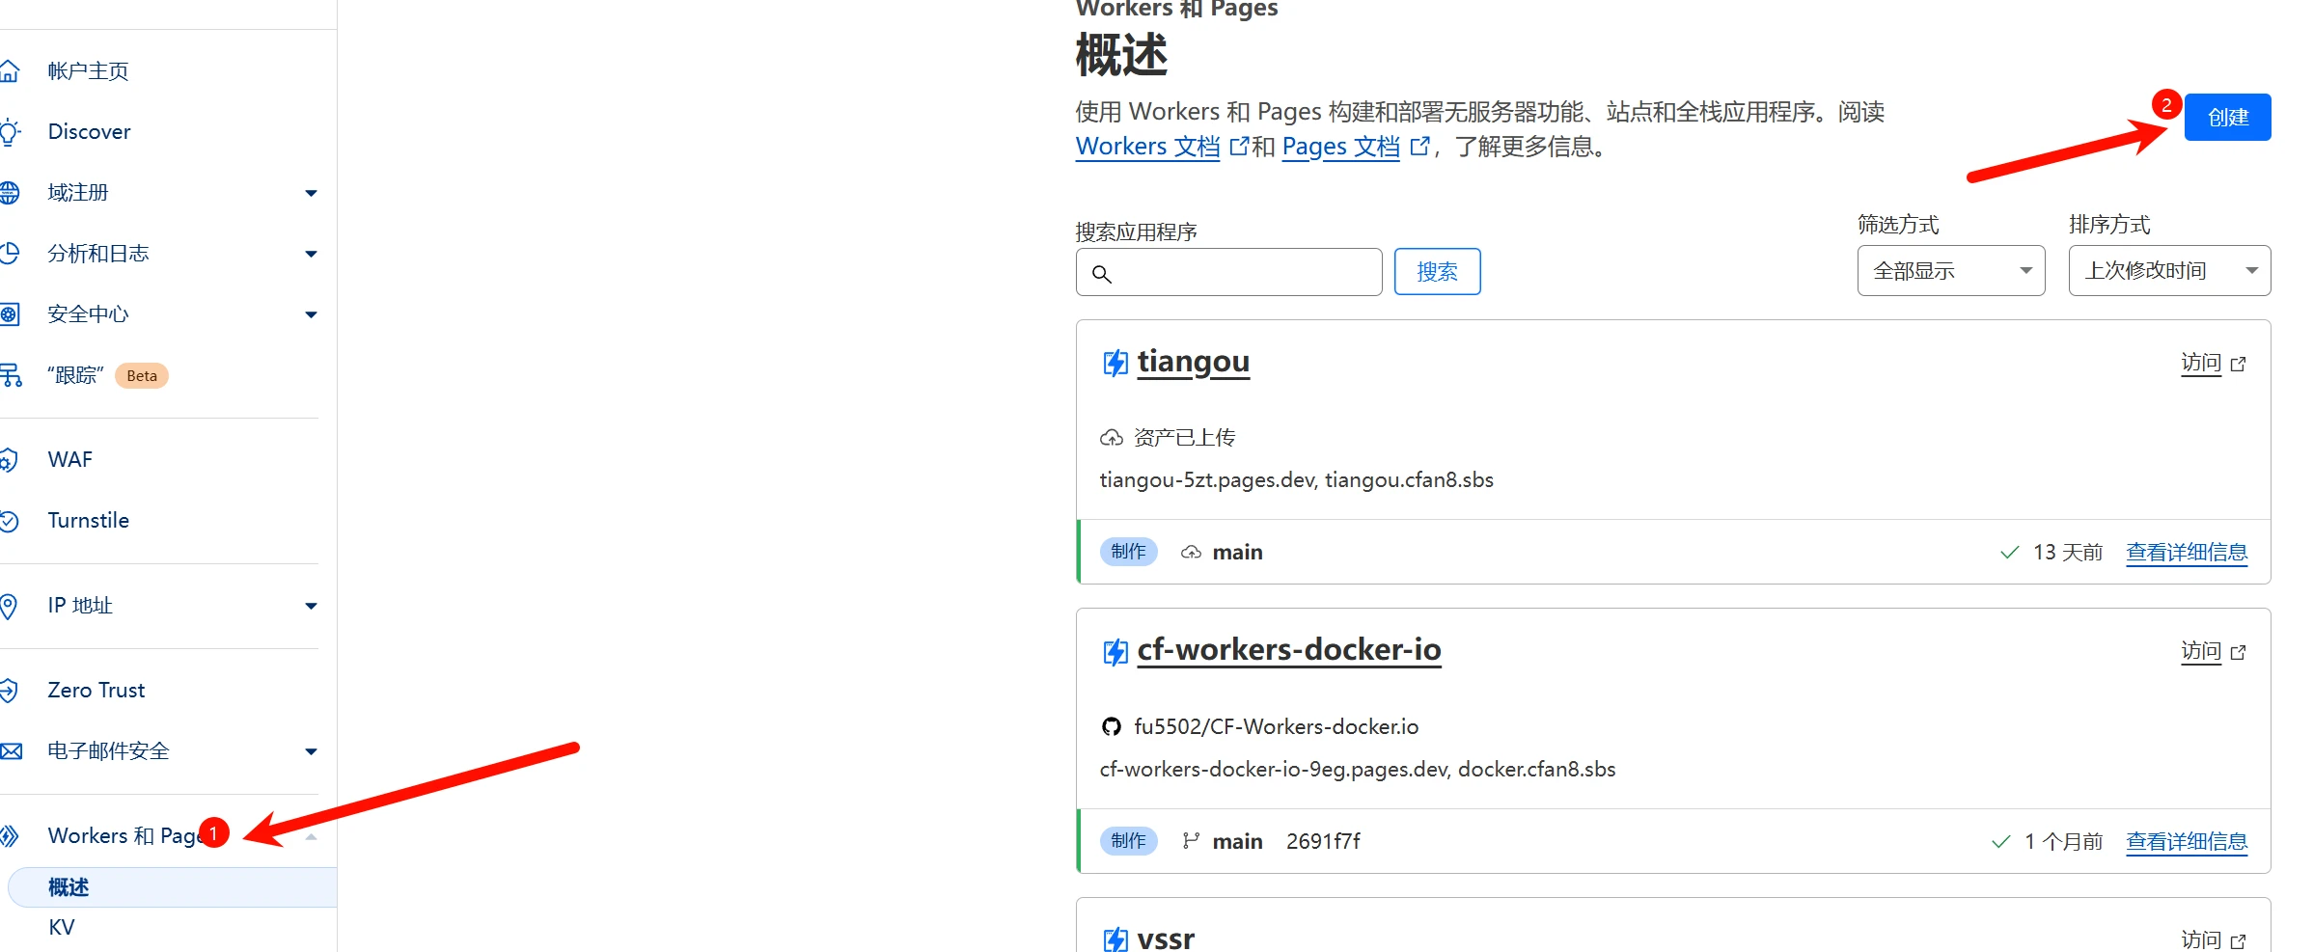The width and height of the screenshot is (2313, 952).
Task: Click the 域注册 globe icon
Action: coord(10,192)
